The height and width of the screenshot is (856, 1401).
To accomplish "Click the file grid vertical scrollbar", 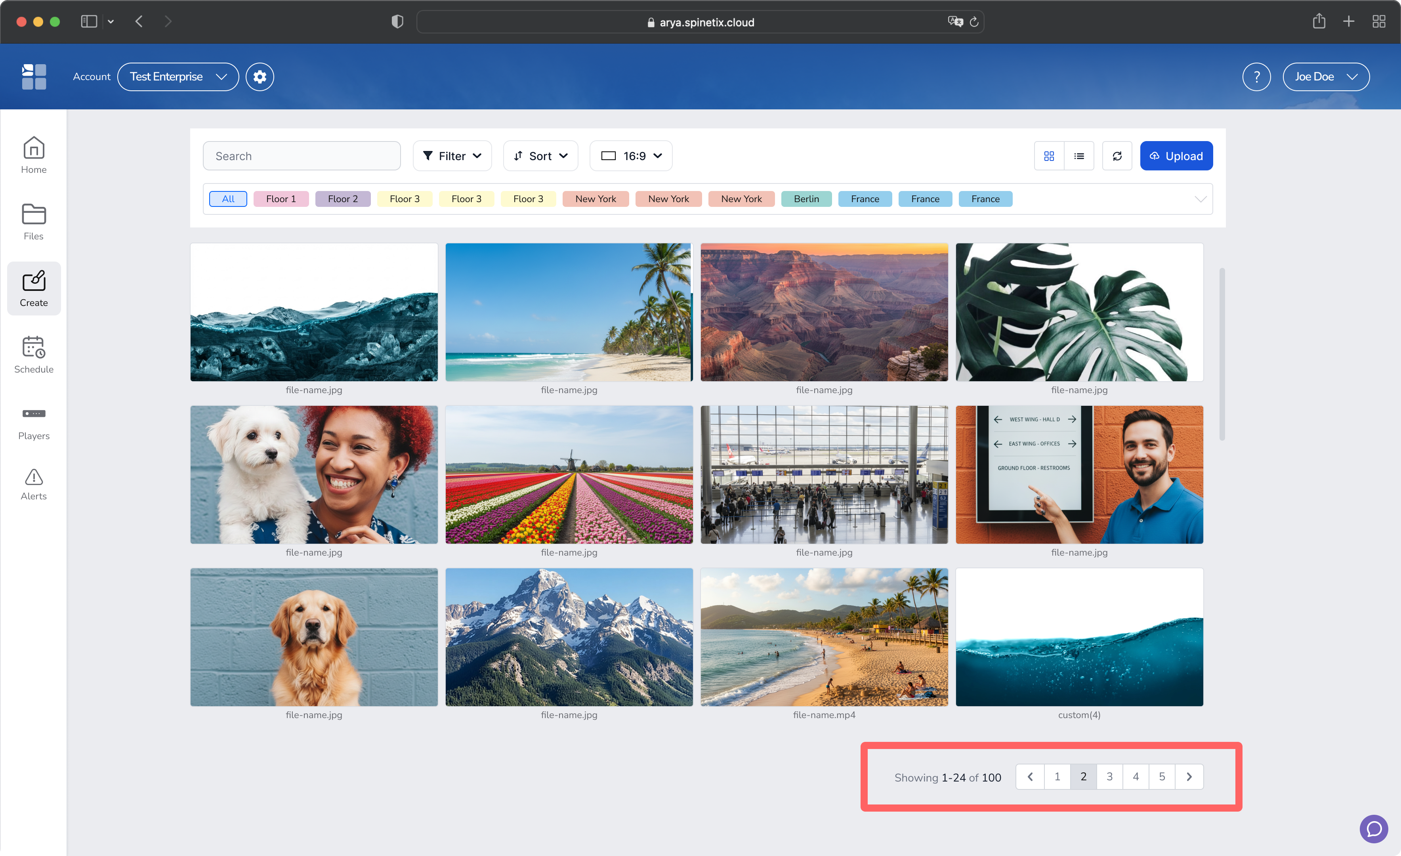I will (1222, 354).
